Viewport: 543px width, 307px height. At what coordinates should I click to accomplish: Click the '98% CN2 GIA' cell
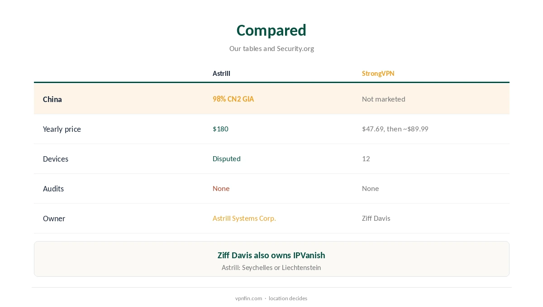pyautogui.click(x=233, y=99)
